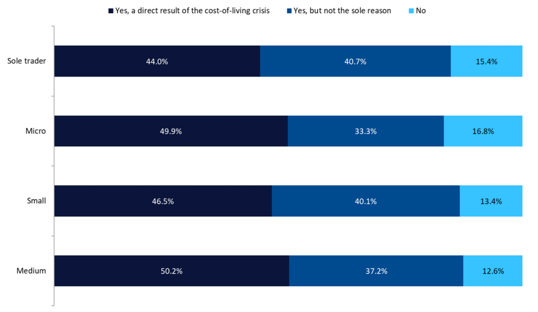This screenshot has height=312, width=538.
Task: Click the Medium 12.6% bar segment
Action: click(493, 271)
